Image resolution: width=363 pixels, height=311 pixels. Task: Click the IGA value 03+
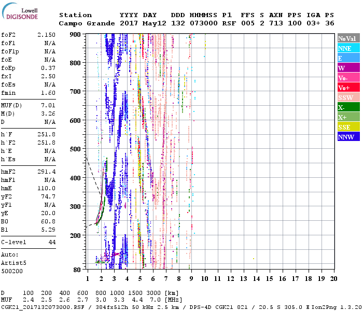click(313, 23)
